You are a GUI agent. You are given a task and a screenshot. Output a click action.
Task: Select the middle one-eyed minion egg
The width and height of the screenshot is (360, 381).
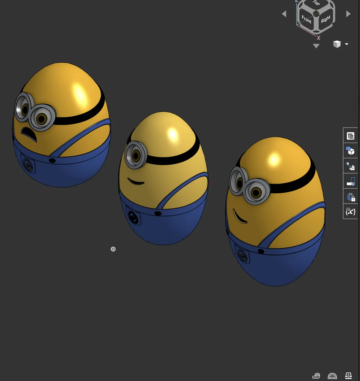[163, 178]
